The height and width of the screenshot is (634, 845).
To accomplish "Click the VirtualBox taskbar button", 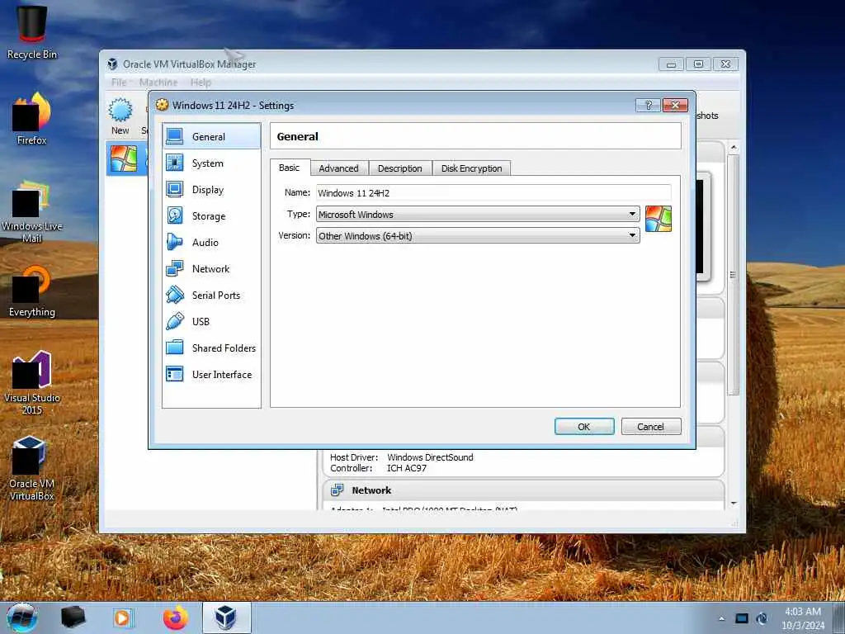I will [226, 617].
